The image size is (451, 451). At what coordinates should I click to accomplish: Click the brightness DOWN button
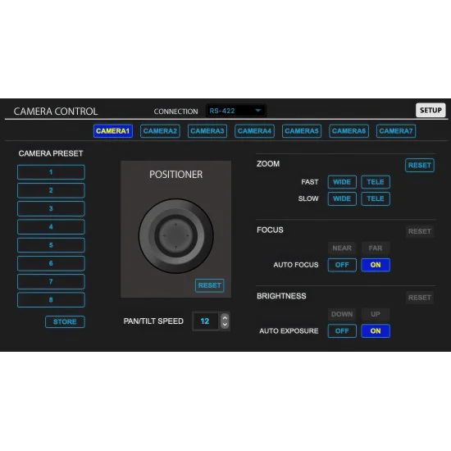pyautogui.click(x=342, y=314)
